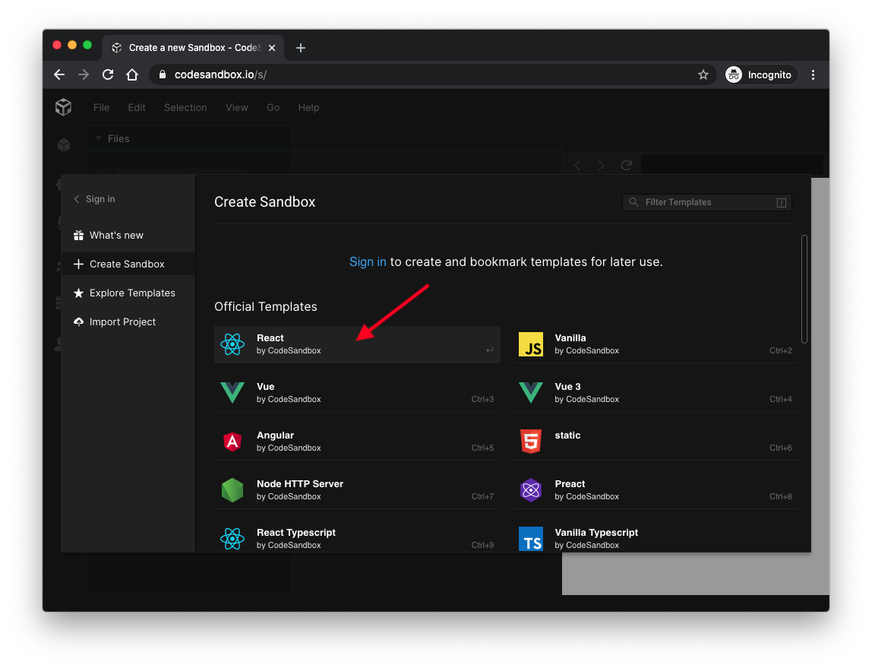Viewport: 872px width, 668px height.
Task: Click the "Node HTTP Server" template title
Action: tap(300, 484)
